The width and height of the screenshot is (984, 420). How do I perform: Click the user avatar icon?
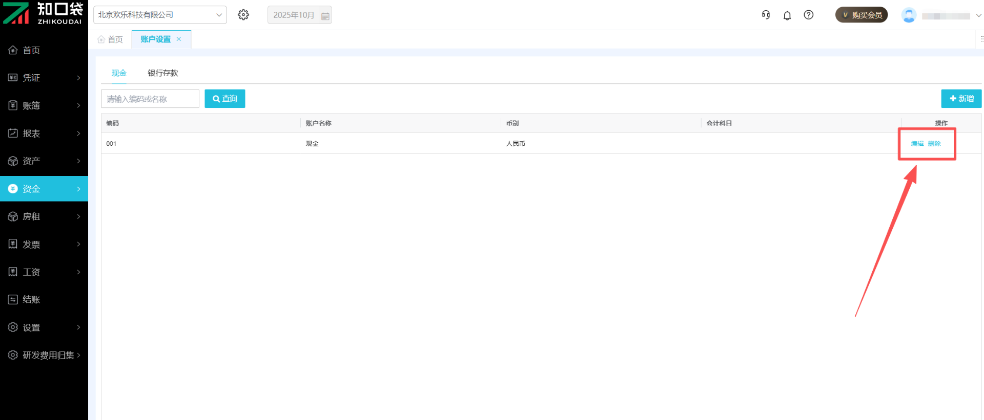pyautogui.click(x=909, y=15)
